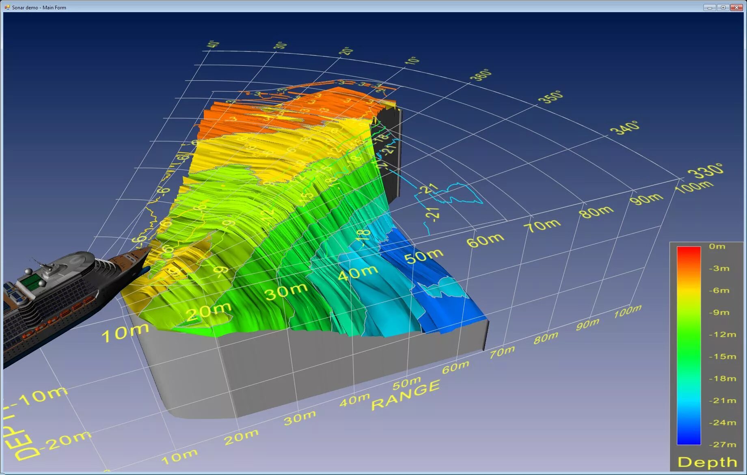Click the large '50m' label on blue seabed
The image size is (747, 475).
423,256
